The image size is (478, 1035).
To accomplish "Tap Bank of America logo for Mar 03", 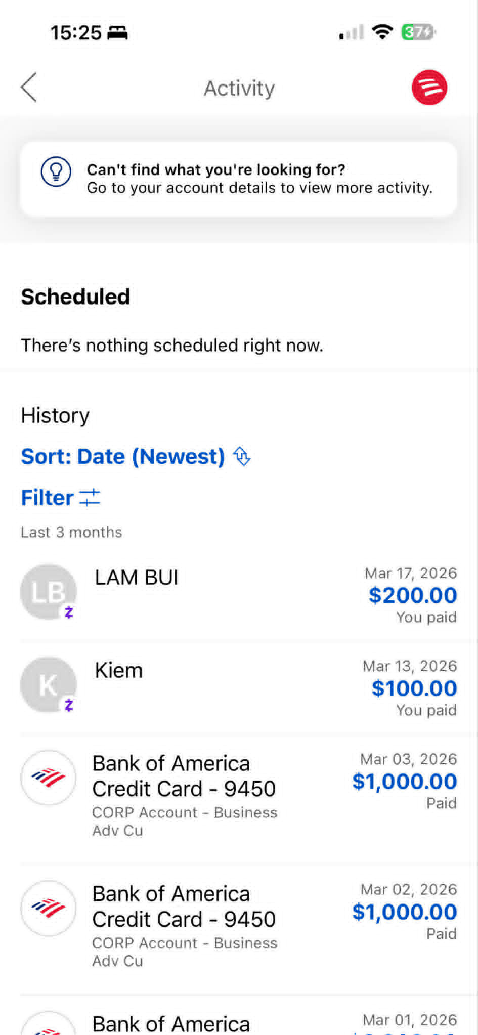I will point(49,778).
